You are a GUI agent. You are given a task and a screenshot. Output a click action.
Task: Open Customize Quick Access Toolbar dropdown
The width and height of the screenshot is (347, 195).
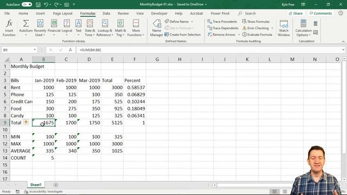click(x=74, y=4)
